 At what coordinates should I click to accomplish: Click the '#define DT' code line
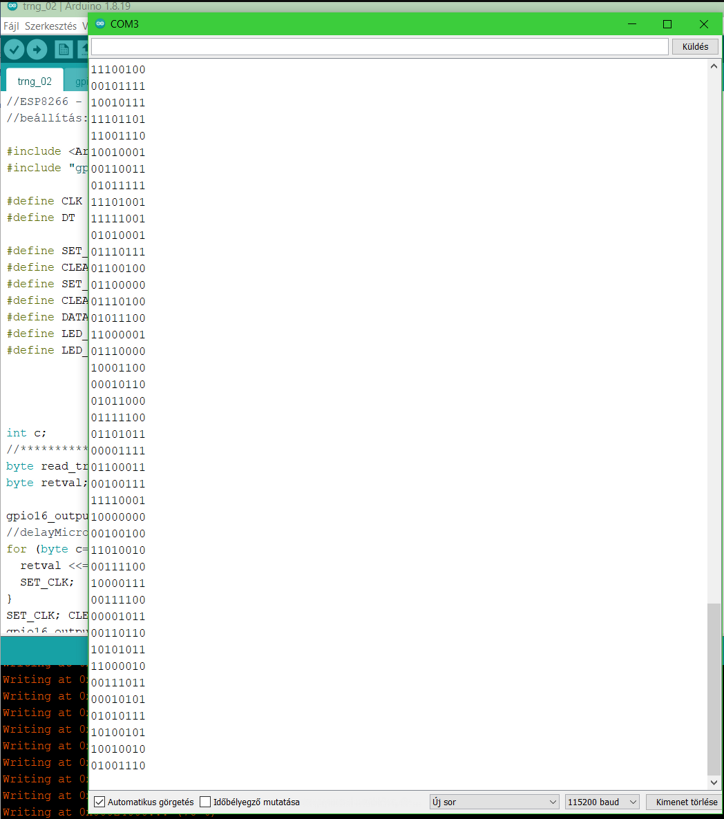[x=41, y=218]
